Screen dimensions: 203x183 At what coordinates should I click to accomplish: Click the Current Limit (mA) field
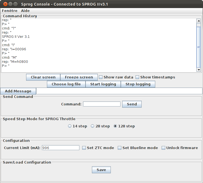tap(61, 148)
